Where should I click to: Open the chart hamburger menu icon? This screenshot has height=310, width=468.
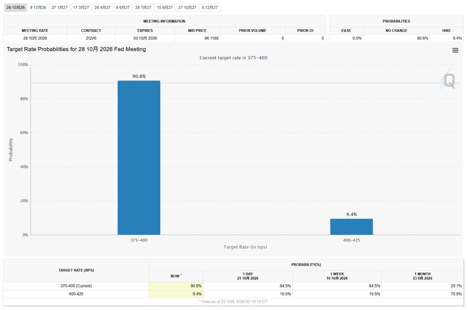click(455, 51)
